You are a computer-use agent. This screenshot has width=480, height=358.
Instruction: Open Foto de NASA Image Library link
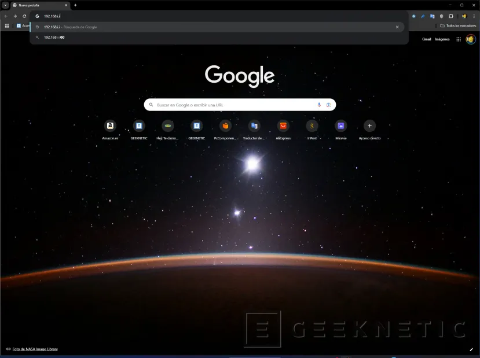pyautogui.click(x=35, y=349)
